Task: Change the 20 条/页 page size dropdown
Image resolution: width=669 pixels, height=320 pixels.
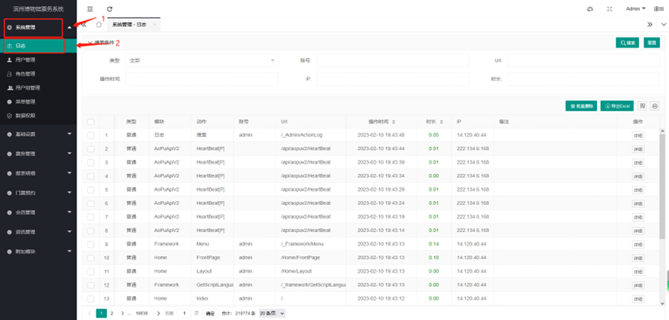Action: (271, 313)
